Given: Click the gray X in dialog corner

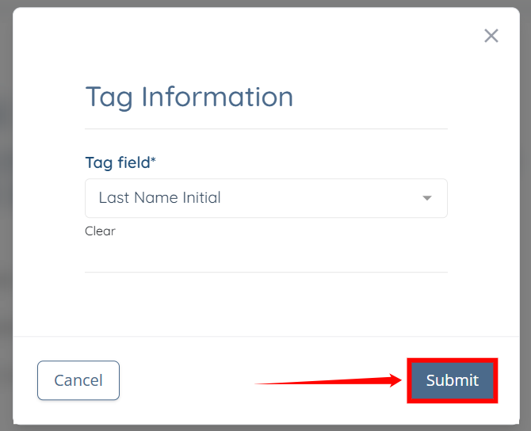Looking at the screenshot, I should pos(491,36).
